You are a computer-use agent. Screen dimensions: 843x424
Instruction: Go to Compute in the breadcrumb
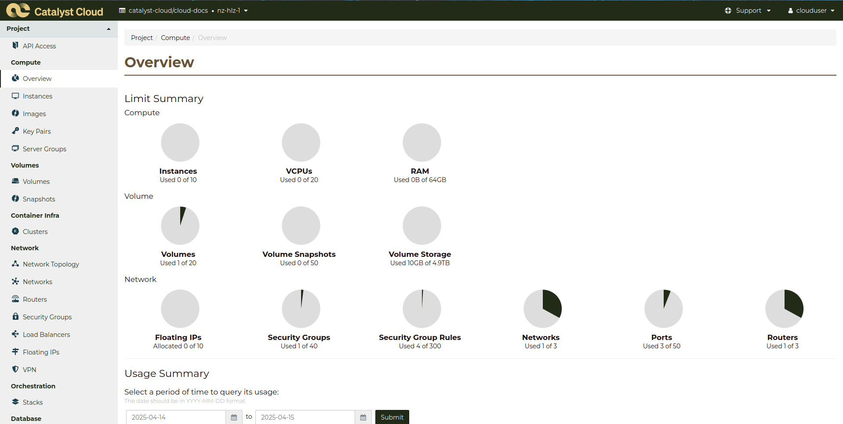pyautogui.click(x=175, y=37)
